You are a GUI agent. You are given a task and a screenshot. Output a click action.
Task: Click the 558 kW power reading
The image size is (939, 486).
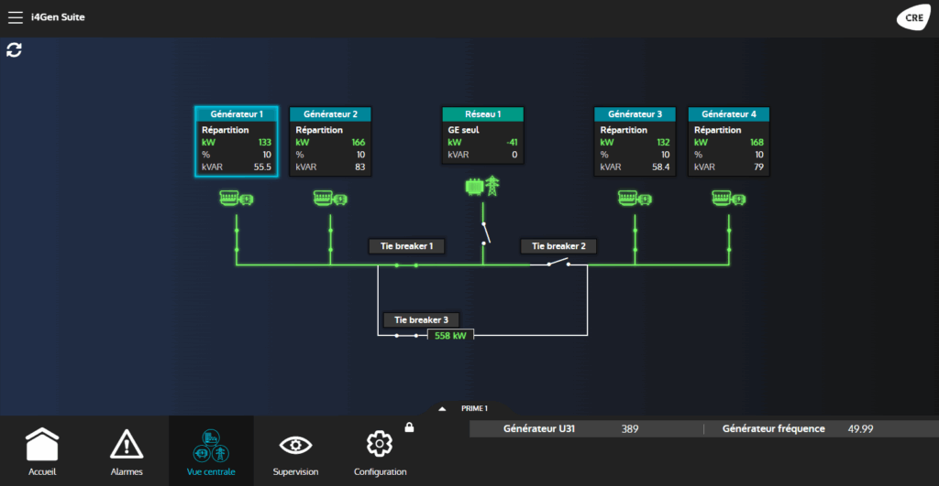(x=450, y=336)
